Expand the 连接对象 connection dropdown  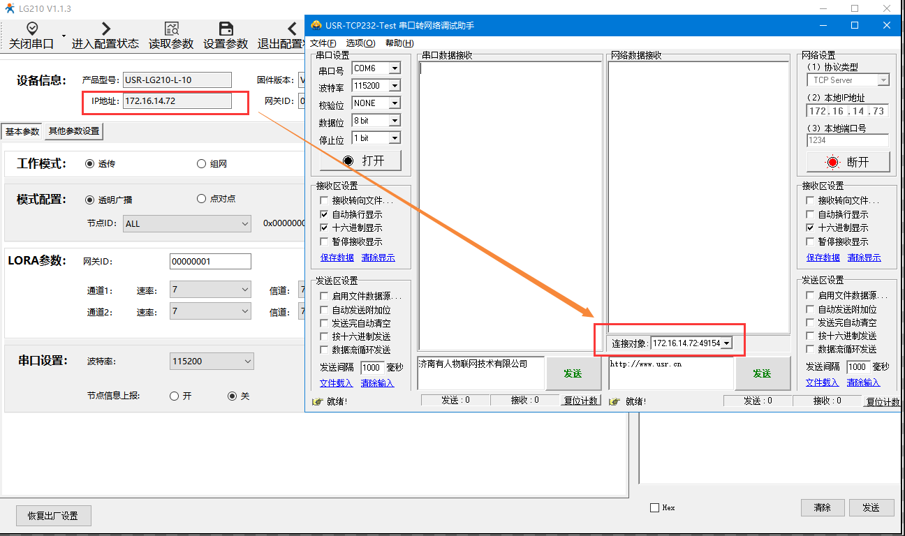(726, 343)
